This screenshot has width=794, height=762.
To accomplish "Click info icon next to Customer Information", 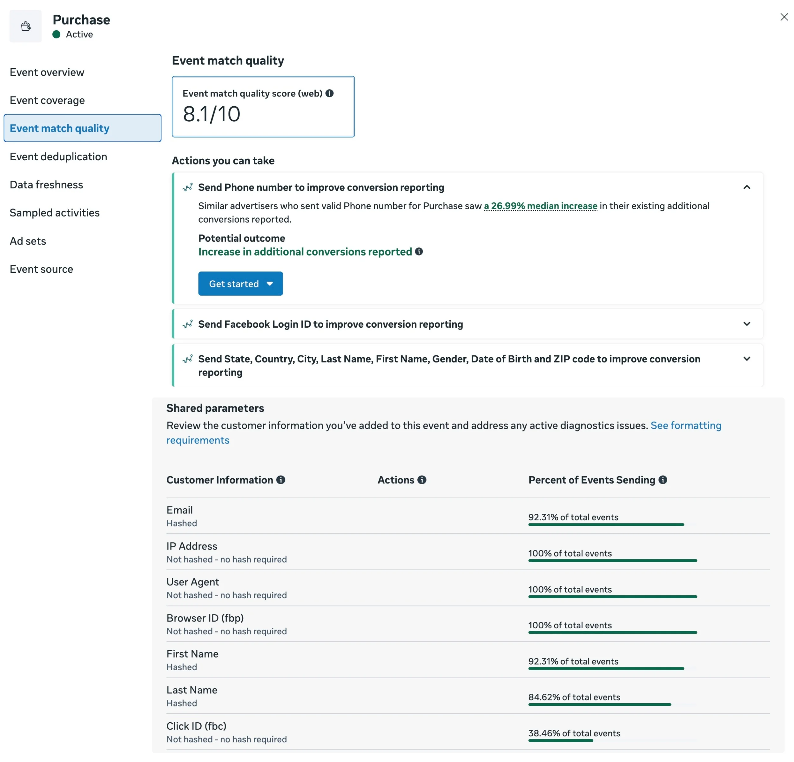I will click(x=281, y=480).
